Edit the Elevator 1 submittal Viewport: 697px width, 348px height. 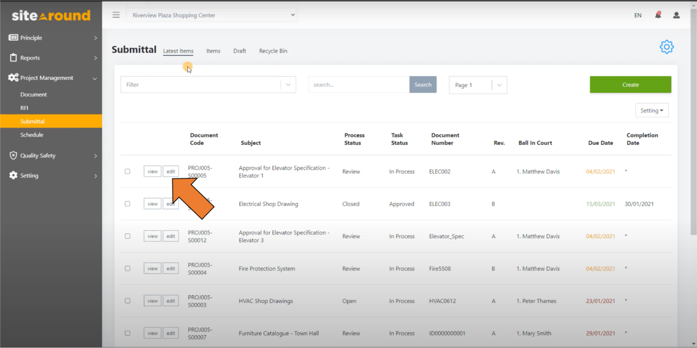click(171, 171)
